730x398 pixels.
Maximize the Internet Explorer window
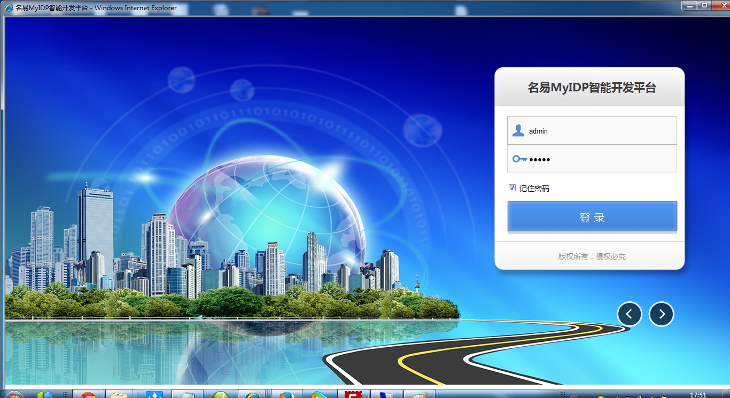coord(704,5)
